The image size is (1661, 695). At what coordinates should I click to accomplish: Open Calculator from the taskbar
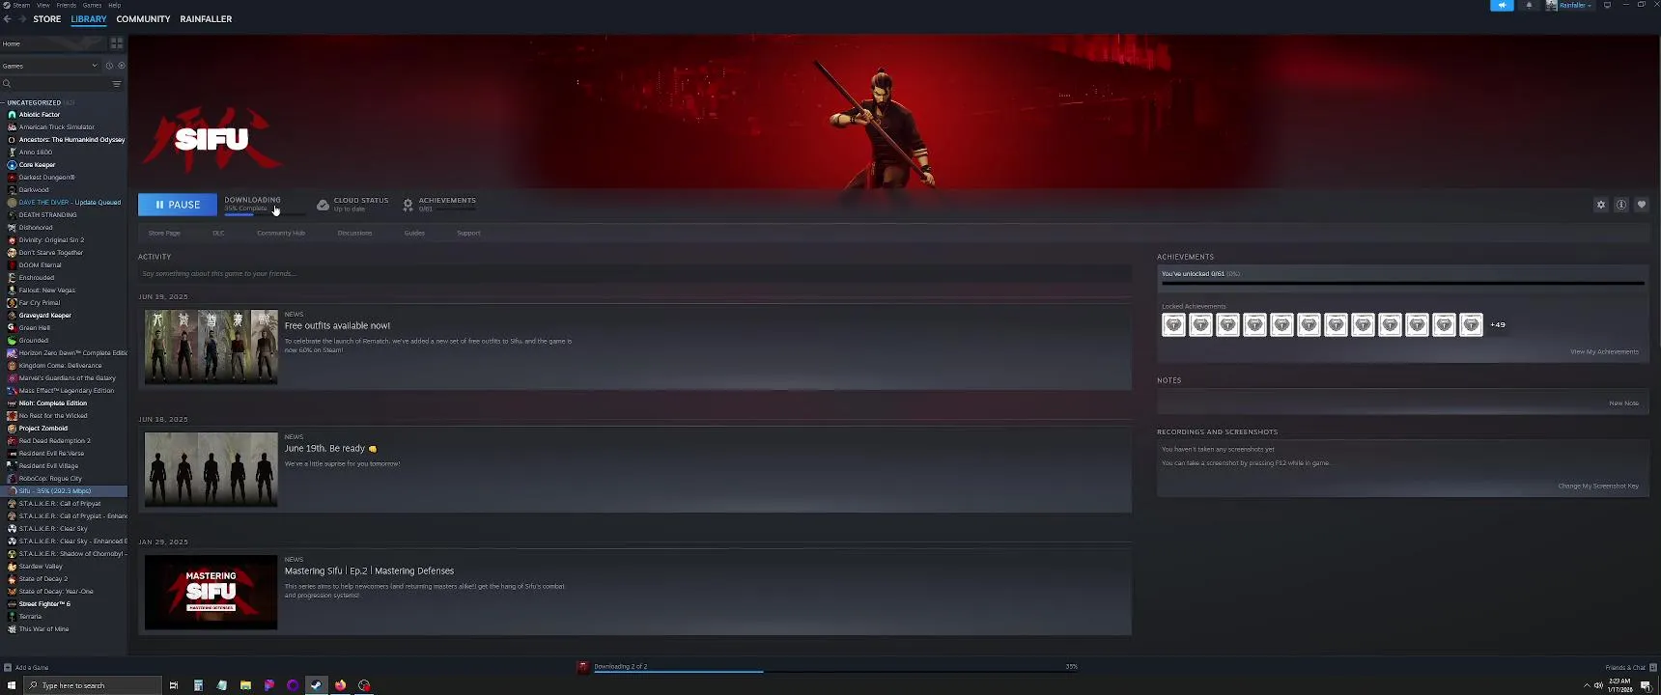point(198,685)
